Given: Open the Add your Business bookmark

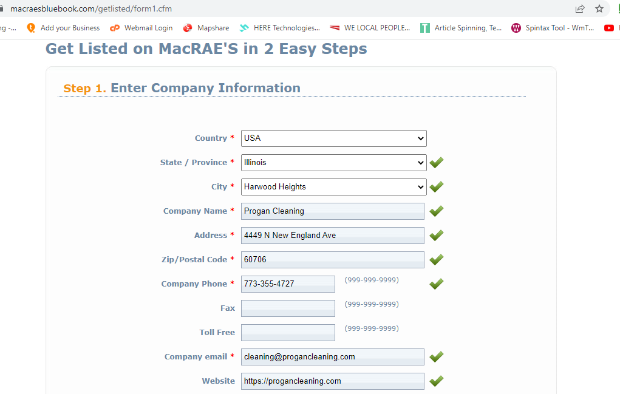Looking at the screenshot, I should pos(63,28).
